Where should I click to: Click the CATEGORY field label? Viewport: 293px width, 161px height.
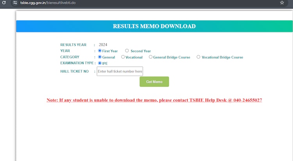tap(70, 57)
